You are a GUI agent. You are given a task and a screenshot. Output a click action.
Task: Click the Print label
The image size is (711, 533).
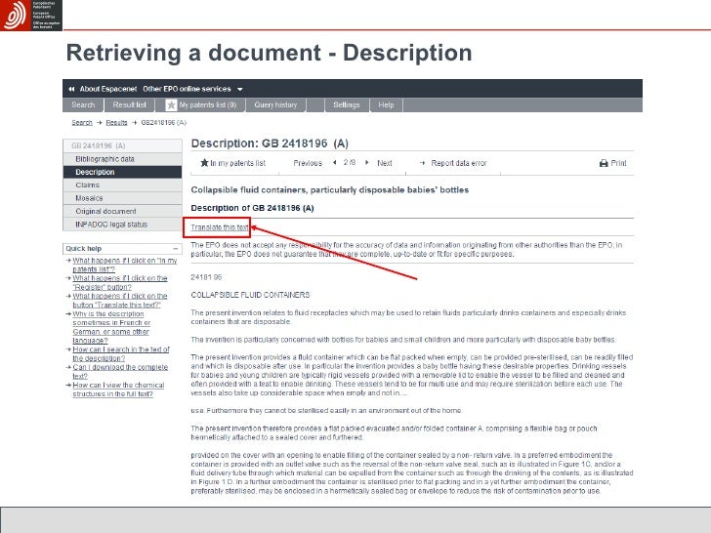(x=618, y=163)
